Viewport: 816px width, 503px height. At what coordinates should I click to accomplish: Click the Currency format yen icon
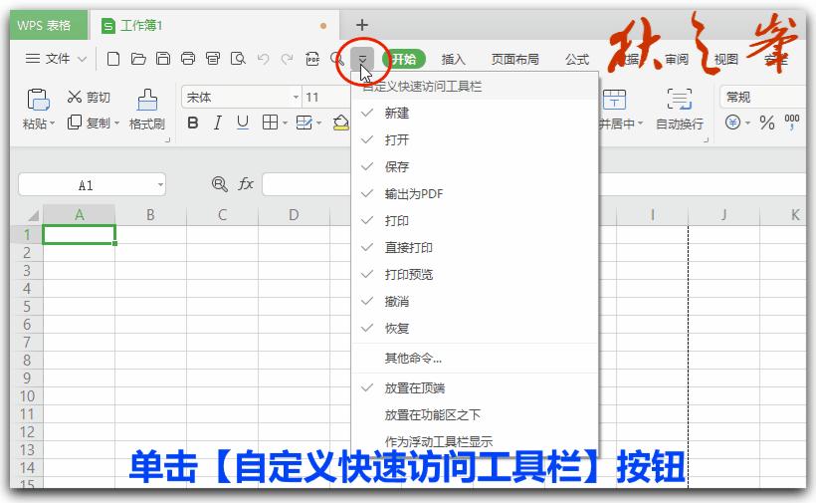[x=732, y=123]
